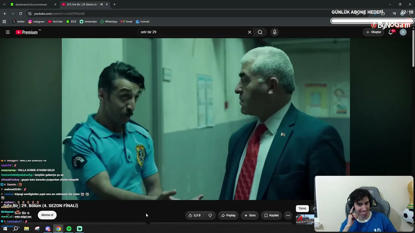Select the Tümü filter chip
This screenshot has height=233, width=415.
(302, 209)
